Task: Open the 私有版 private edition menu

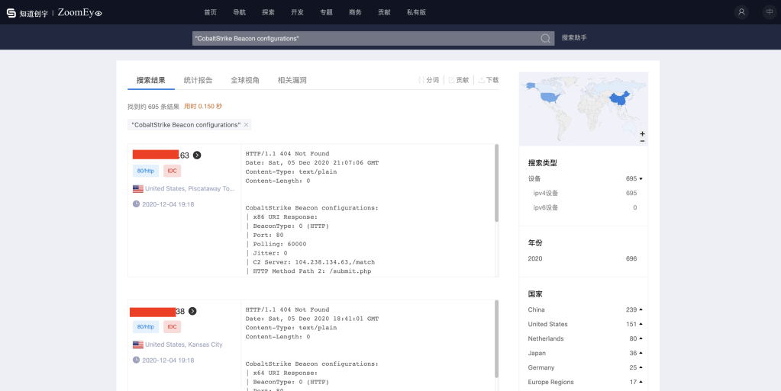Action: (x=416, y=12)
